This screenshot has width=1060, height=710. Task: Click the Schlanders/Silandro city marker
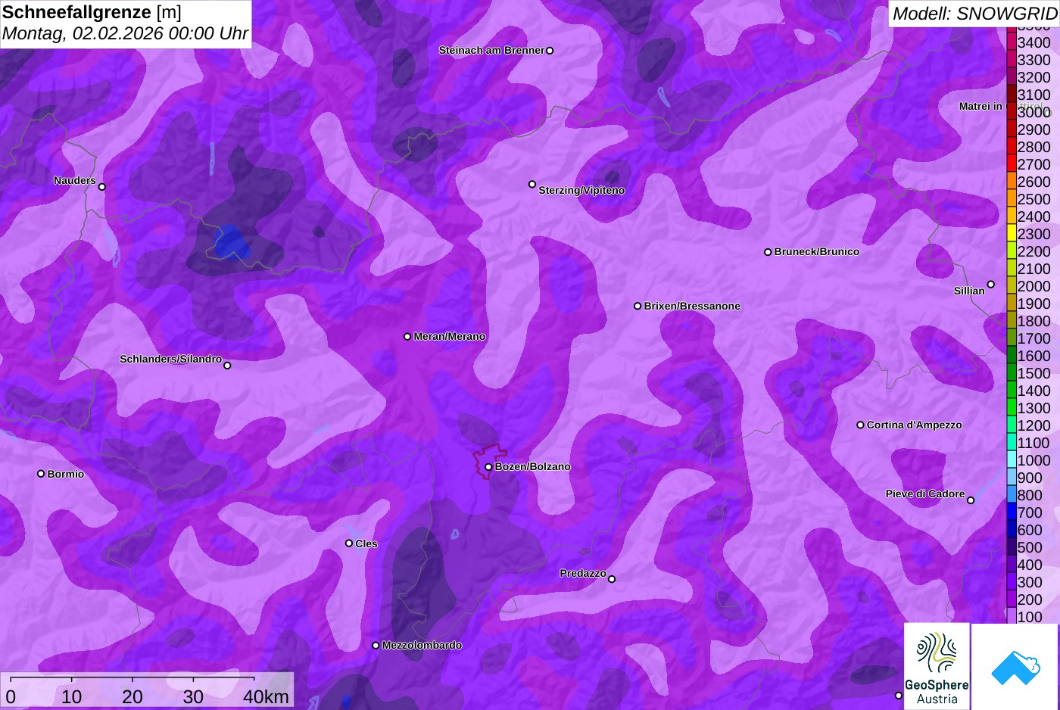click(x=227, y=366)
